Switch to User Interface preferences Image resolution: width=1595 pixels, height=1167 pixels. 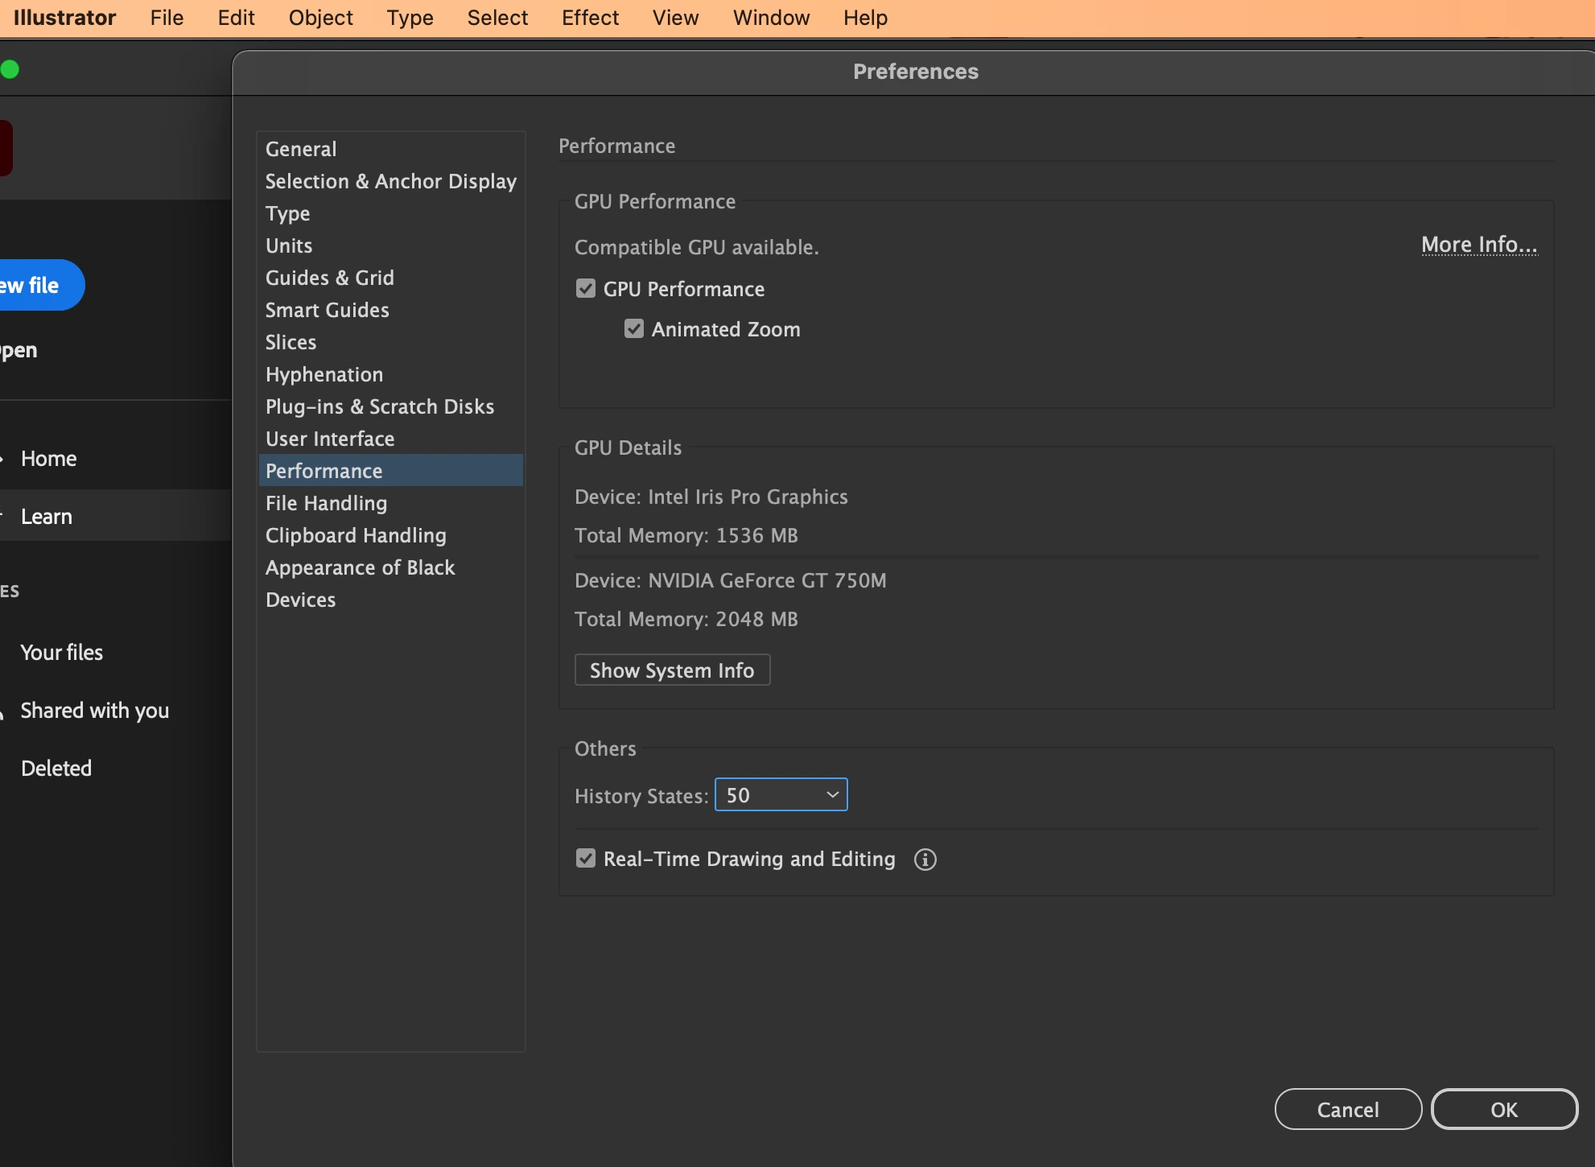point(330,439)
